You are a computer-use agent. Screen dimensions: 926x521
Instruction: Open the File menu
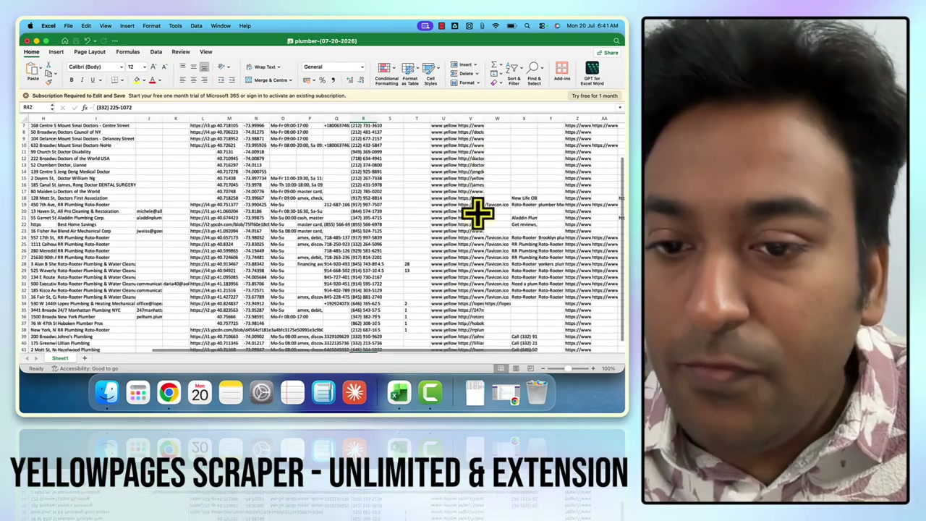click(68, 26)
